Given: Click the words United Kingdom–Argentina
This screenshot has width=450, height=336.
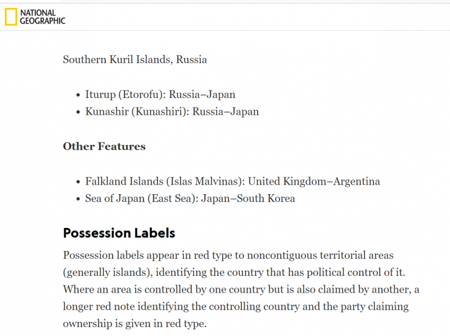Looking at the screenshot, I should (x=314, y=181).
